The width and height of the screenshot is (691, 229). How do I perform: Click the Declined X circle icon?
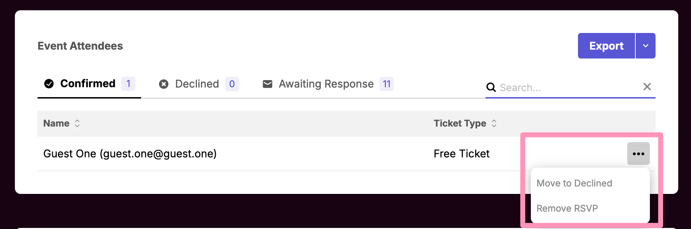pos(164,84)
